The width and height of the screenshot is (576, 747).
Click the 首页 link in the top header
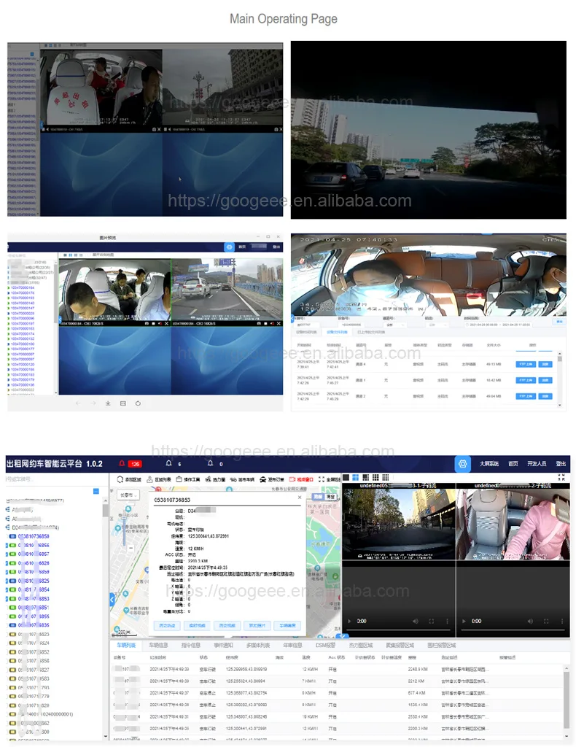tap(513, 464)
